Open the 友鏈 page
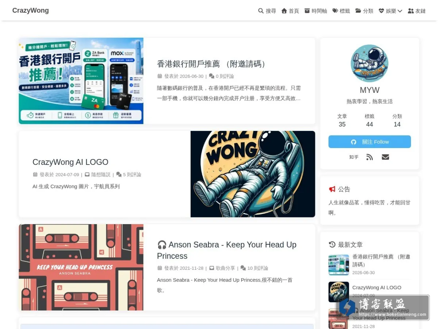Screen dimensions: 438x329 pyautogui.click(x=420, y=11)
